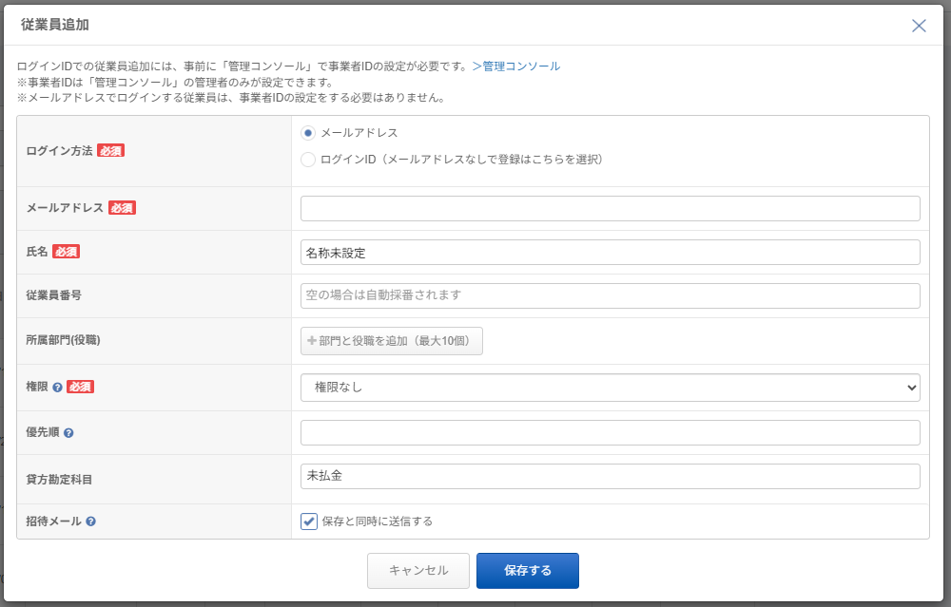This screenshot has height=607, width=951.
Task: Click the 貸方勘定科目 field showing 未払金
Action: coord(610,476)
